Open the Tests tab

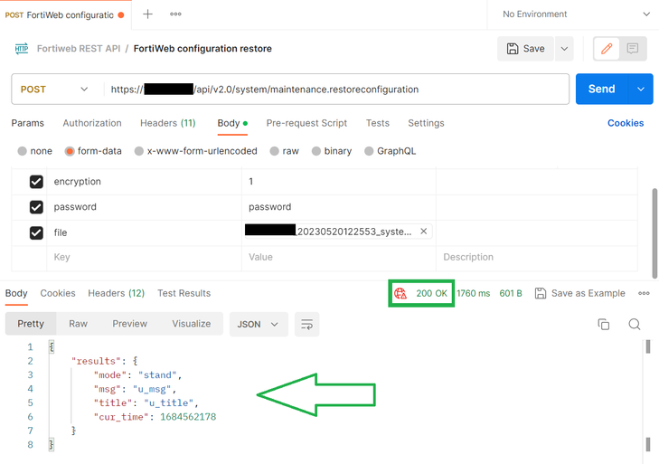click(x=378, y=123)
